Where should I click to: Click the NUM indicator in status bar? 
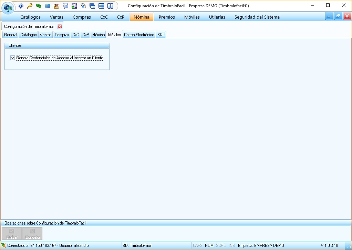(209, 246)
